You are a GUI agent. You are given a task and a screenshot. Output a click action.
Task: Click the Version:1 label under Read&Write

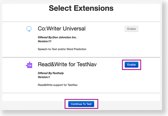pos(44,77)
